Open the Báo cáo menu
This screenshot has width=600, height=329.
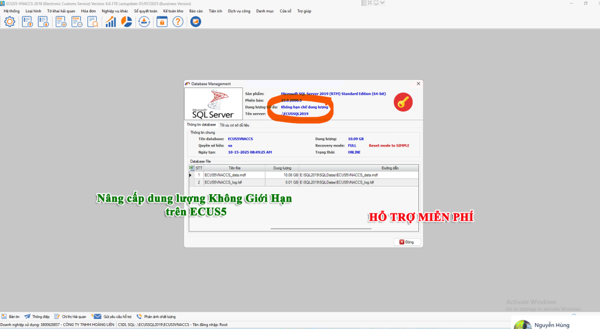[195, 11]
